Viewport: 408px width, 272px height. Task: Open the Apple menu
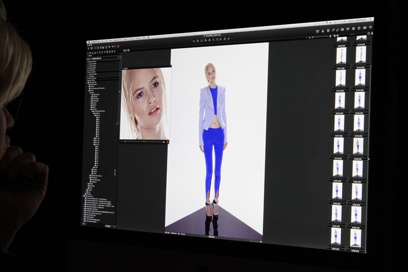pyautogui.click(x=89, y=42)
